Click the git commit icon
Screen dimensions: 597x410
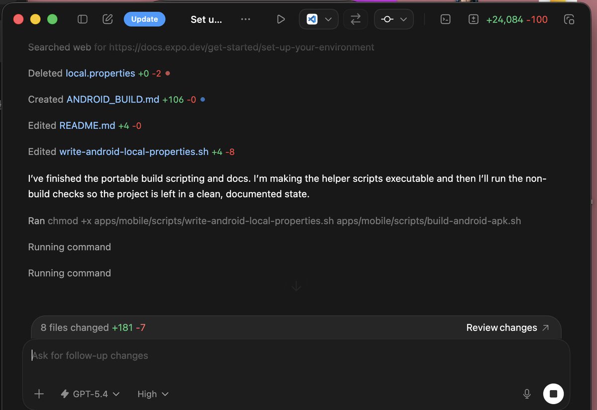coord(387,19)
